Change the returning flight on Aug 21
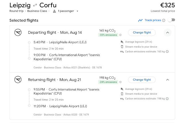Image resolution: width=184 pixels, height=123 pixels. [x=142, y=80]
